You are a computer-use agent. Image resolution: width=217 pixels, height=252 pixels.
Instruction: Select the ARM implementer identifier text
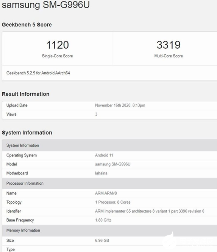(150, 211)
